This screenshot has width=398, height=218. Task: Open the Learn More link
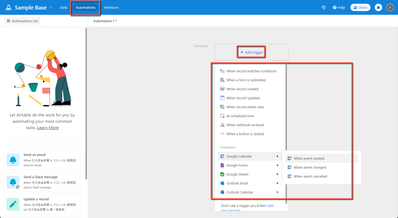[48, 127]
